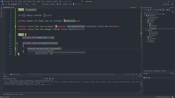Select Counter.razor in Solution Explorer

click(x=154, y=32)
